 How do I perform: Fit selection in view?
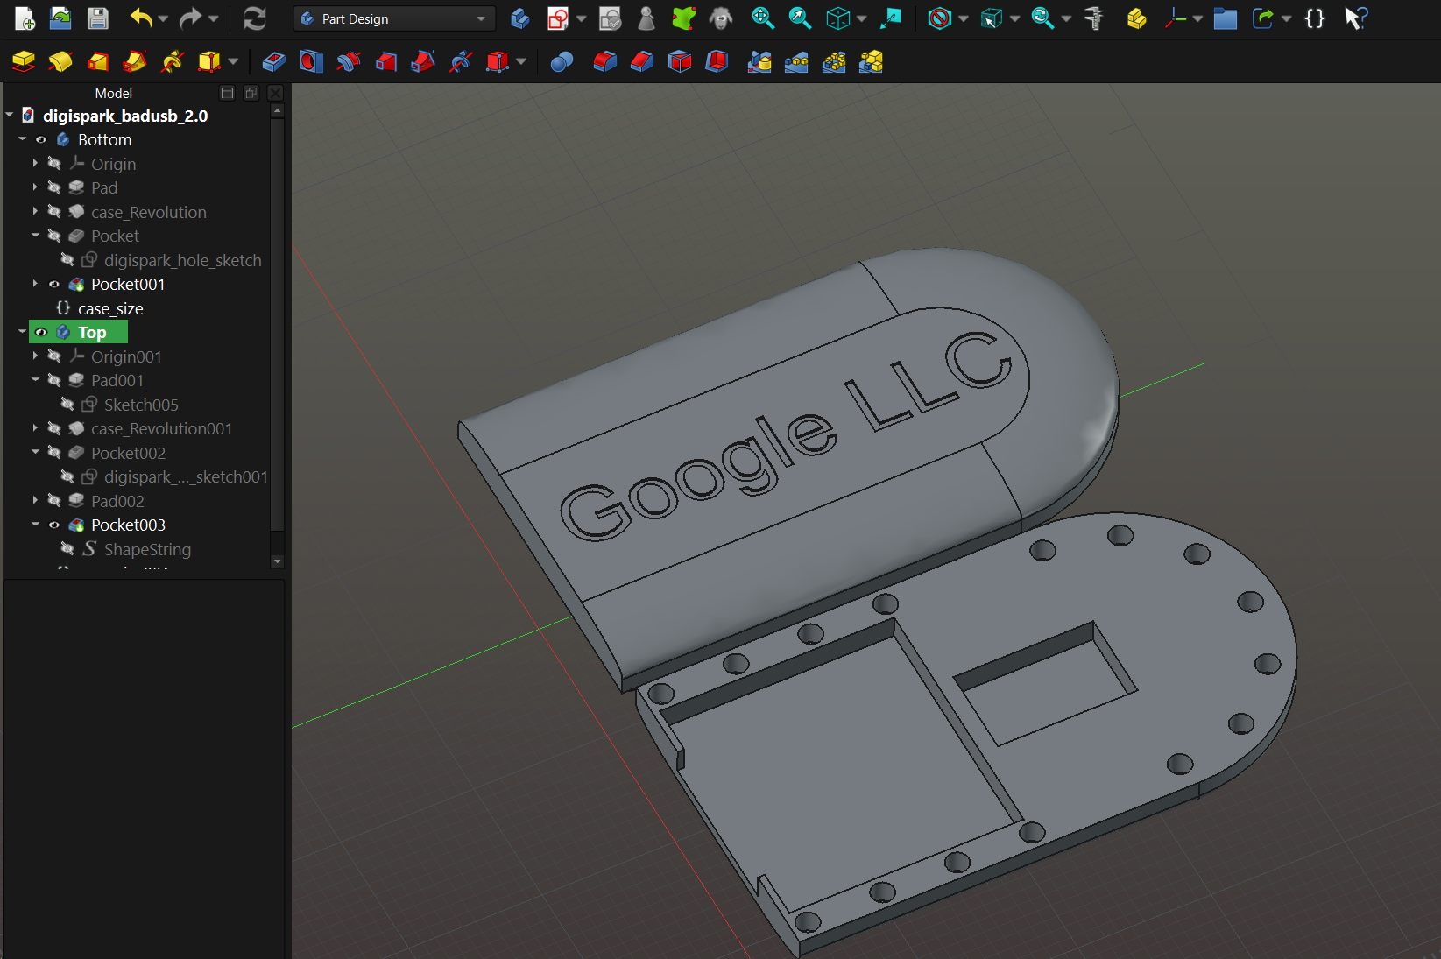click(800, 18)
